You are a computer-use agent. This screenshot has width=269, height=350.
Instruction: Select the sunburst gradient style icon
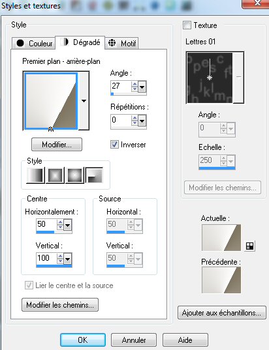pyautogui.click(x=74, y=175)
